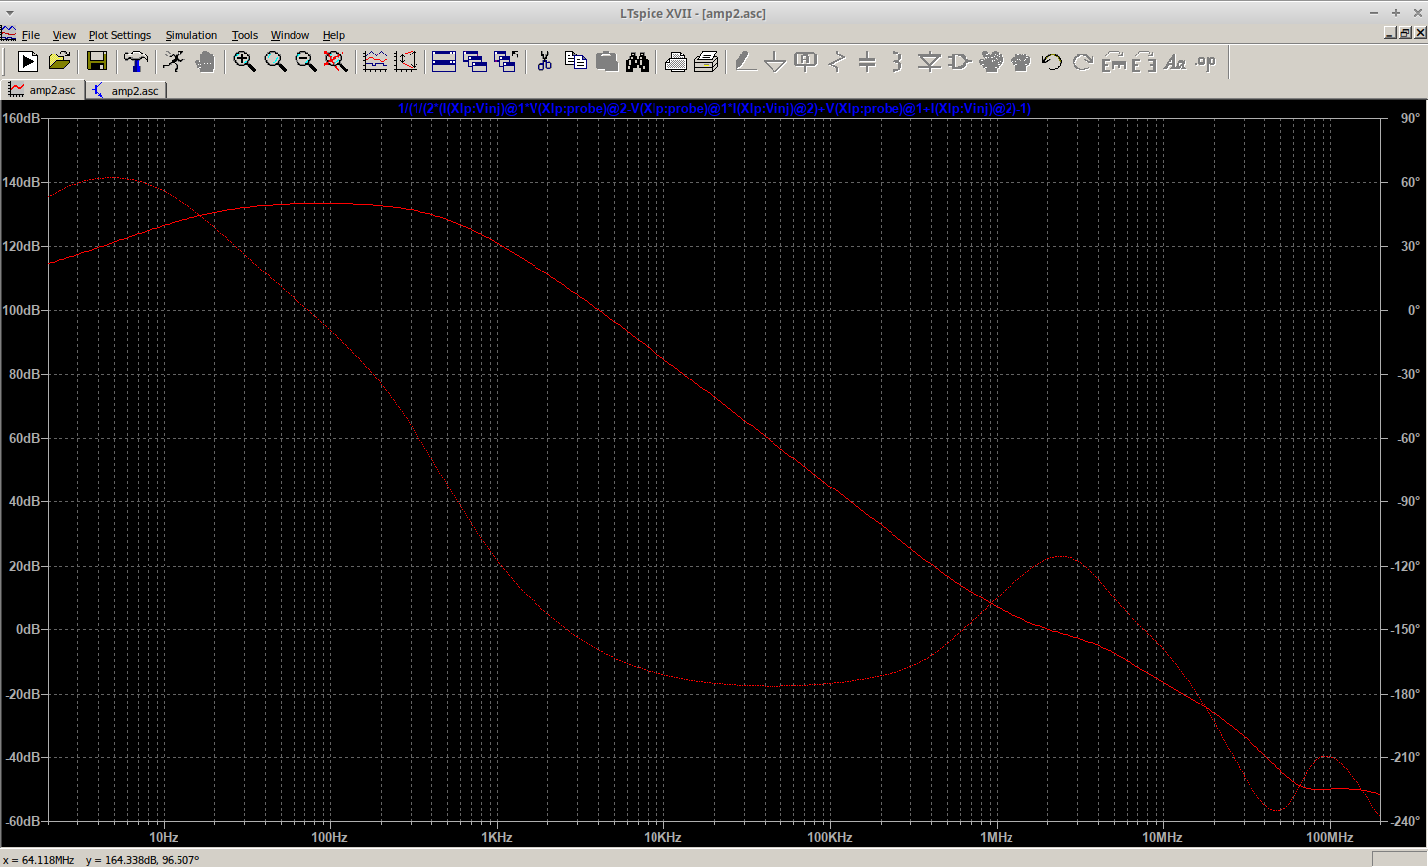Click the 1MHz frequency axis label

pyautogui.click(x=997, y=837)
